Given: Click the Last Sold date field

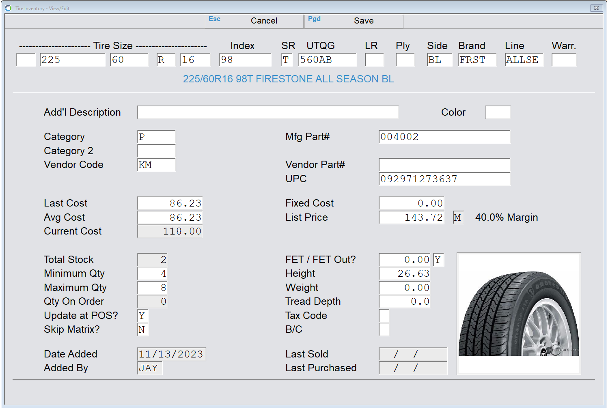Looking at the screenshot, I should [413, 354].
